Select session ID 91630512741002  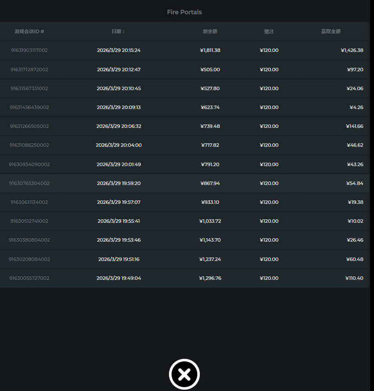click(29, 221)
